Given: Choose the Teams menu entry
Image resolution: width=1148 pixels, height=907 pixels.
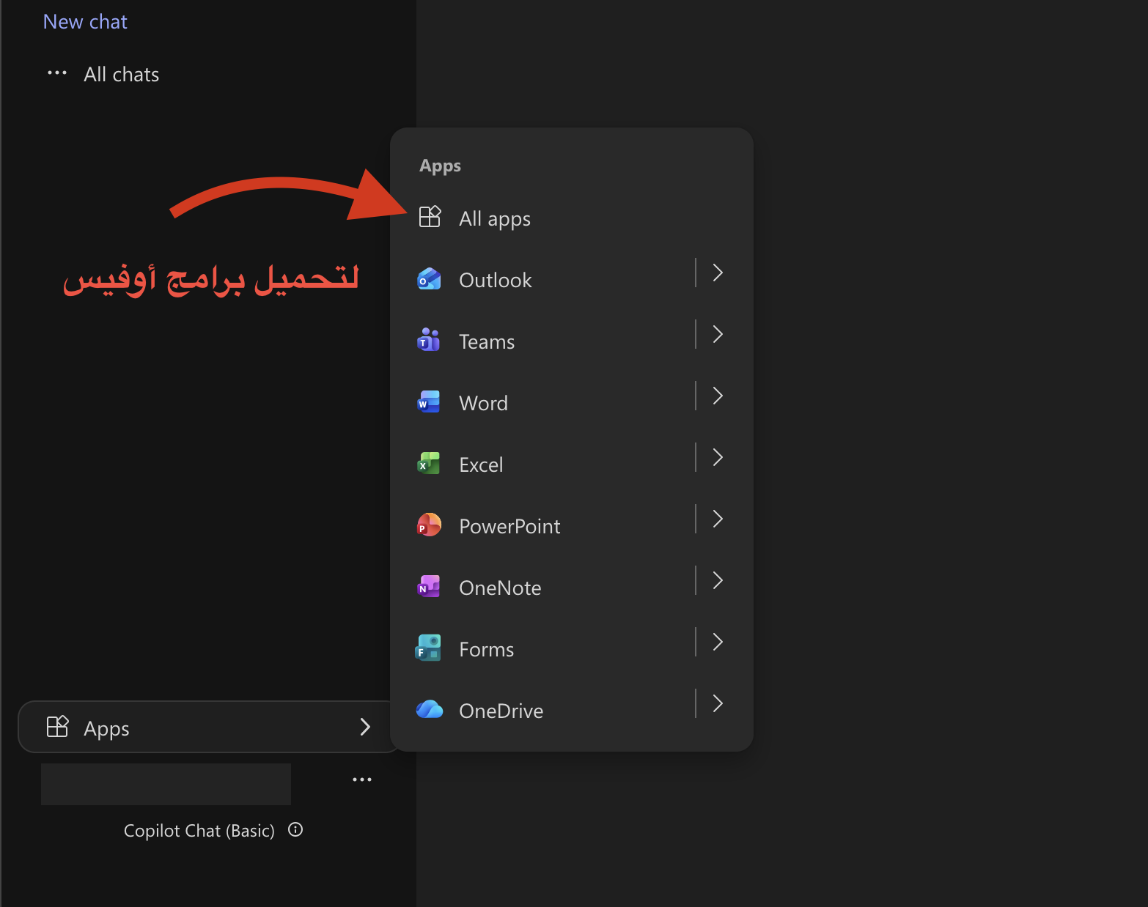Looking at the screenshot, I should [487, 341].
